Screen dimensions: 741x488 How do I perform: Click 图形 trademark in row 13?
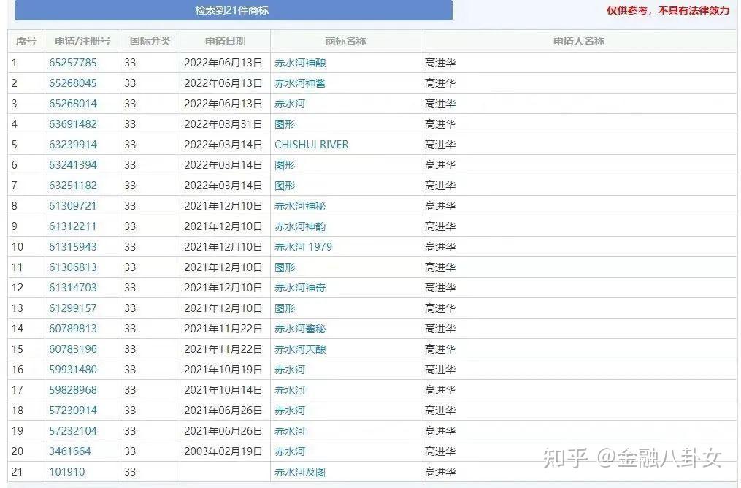[x=285, y=308]
